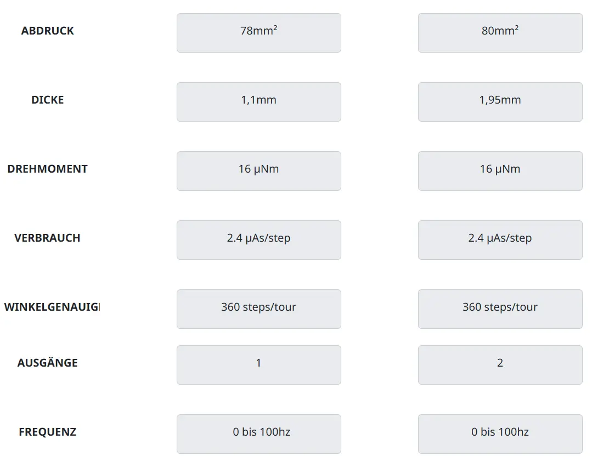Click the FREQUENZ row label
This screenshot has height=468, width=592.
point(48,432)
